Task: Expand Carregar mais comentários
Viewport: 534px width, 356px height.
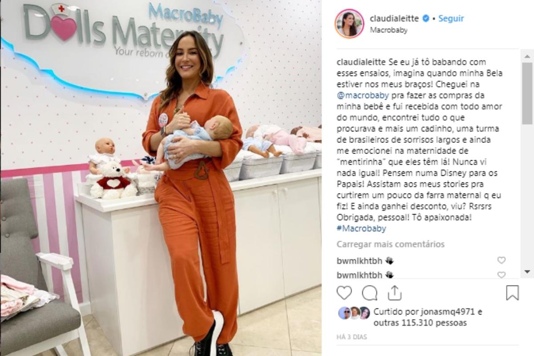Action: (x=390, y=244)
